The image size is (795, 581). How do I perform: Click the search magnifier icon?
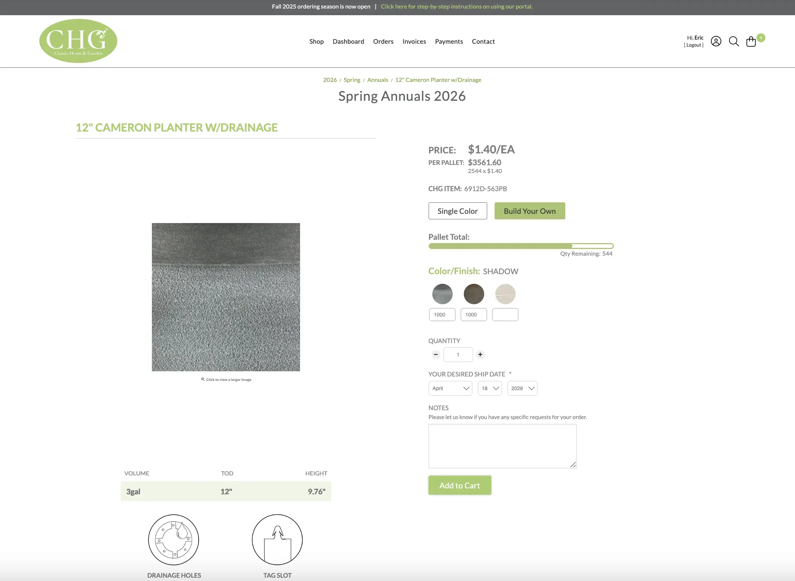(x=734, y=41)
